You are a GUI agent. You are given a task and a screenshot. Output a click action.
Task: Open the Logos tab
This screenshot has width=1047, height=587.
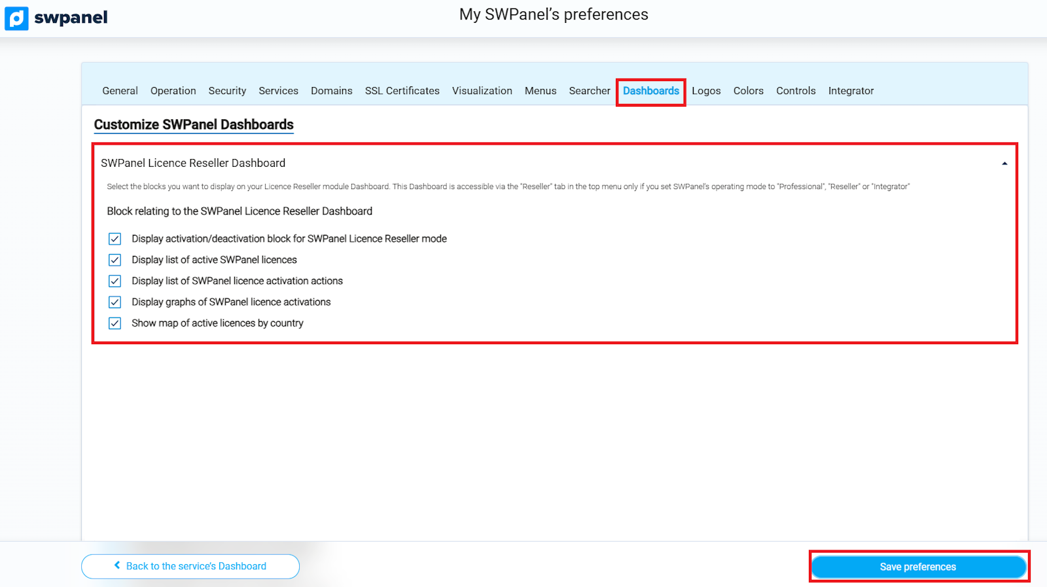[706, 91]
